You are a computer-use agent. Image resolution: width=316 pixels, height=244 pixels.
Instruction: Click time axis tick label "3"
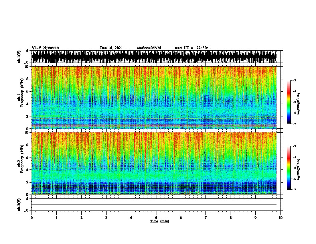pyautogui.click(x=106, y=218)
